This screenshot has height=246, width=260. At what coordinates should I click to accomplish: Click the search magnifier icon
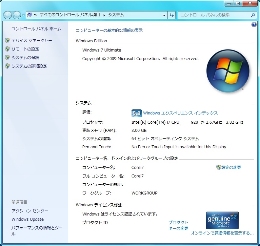(253, 15)
